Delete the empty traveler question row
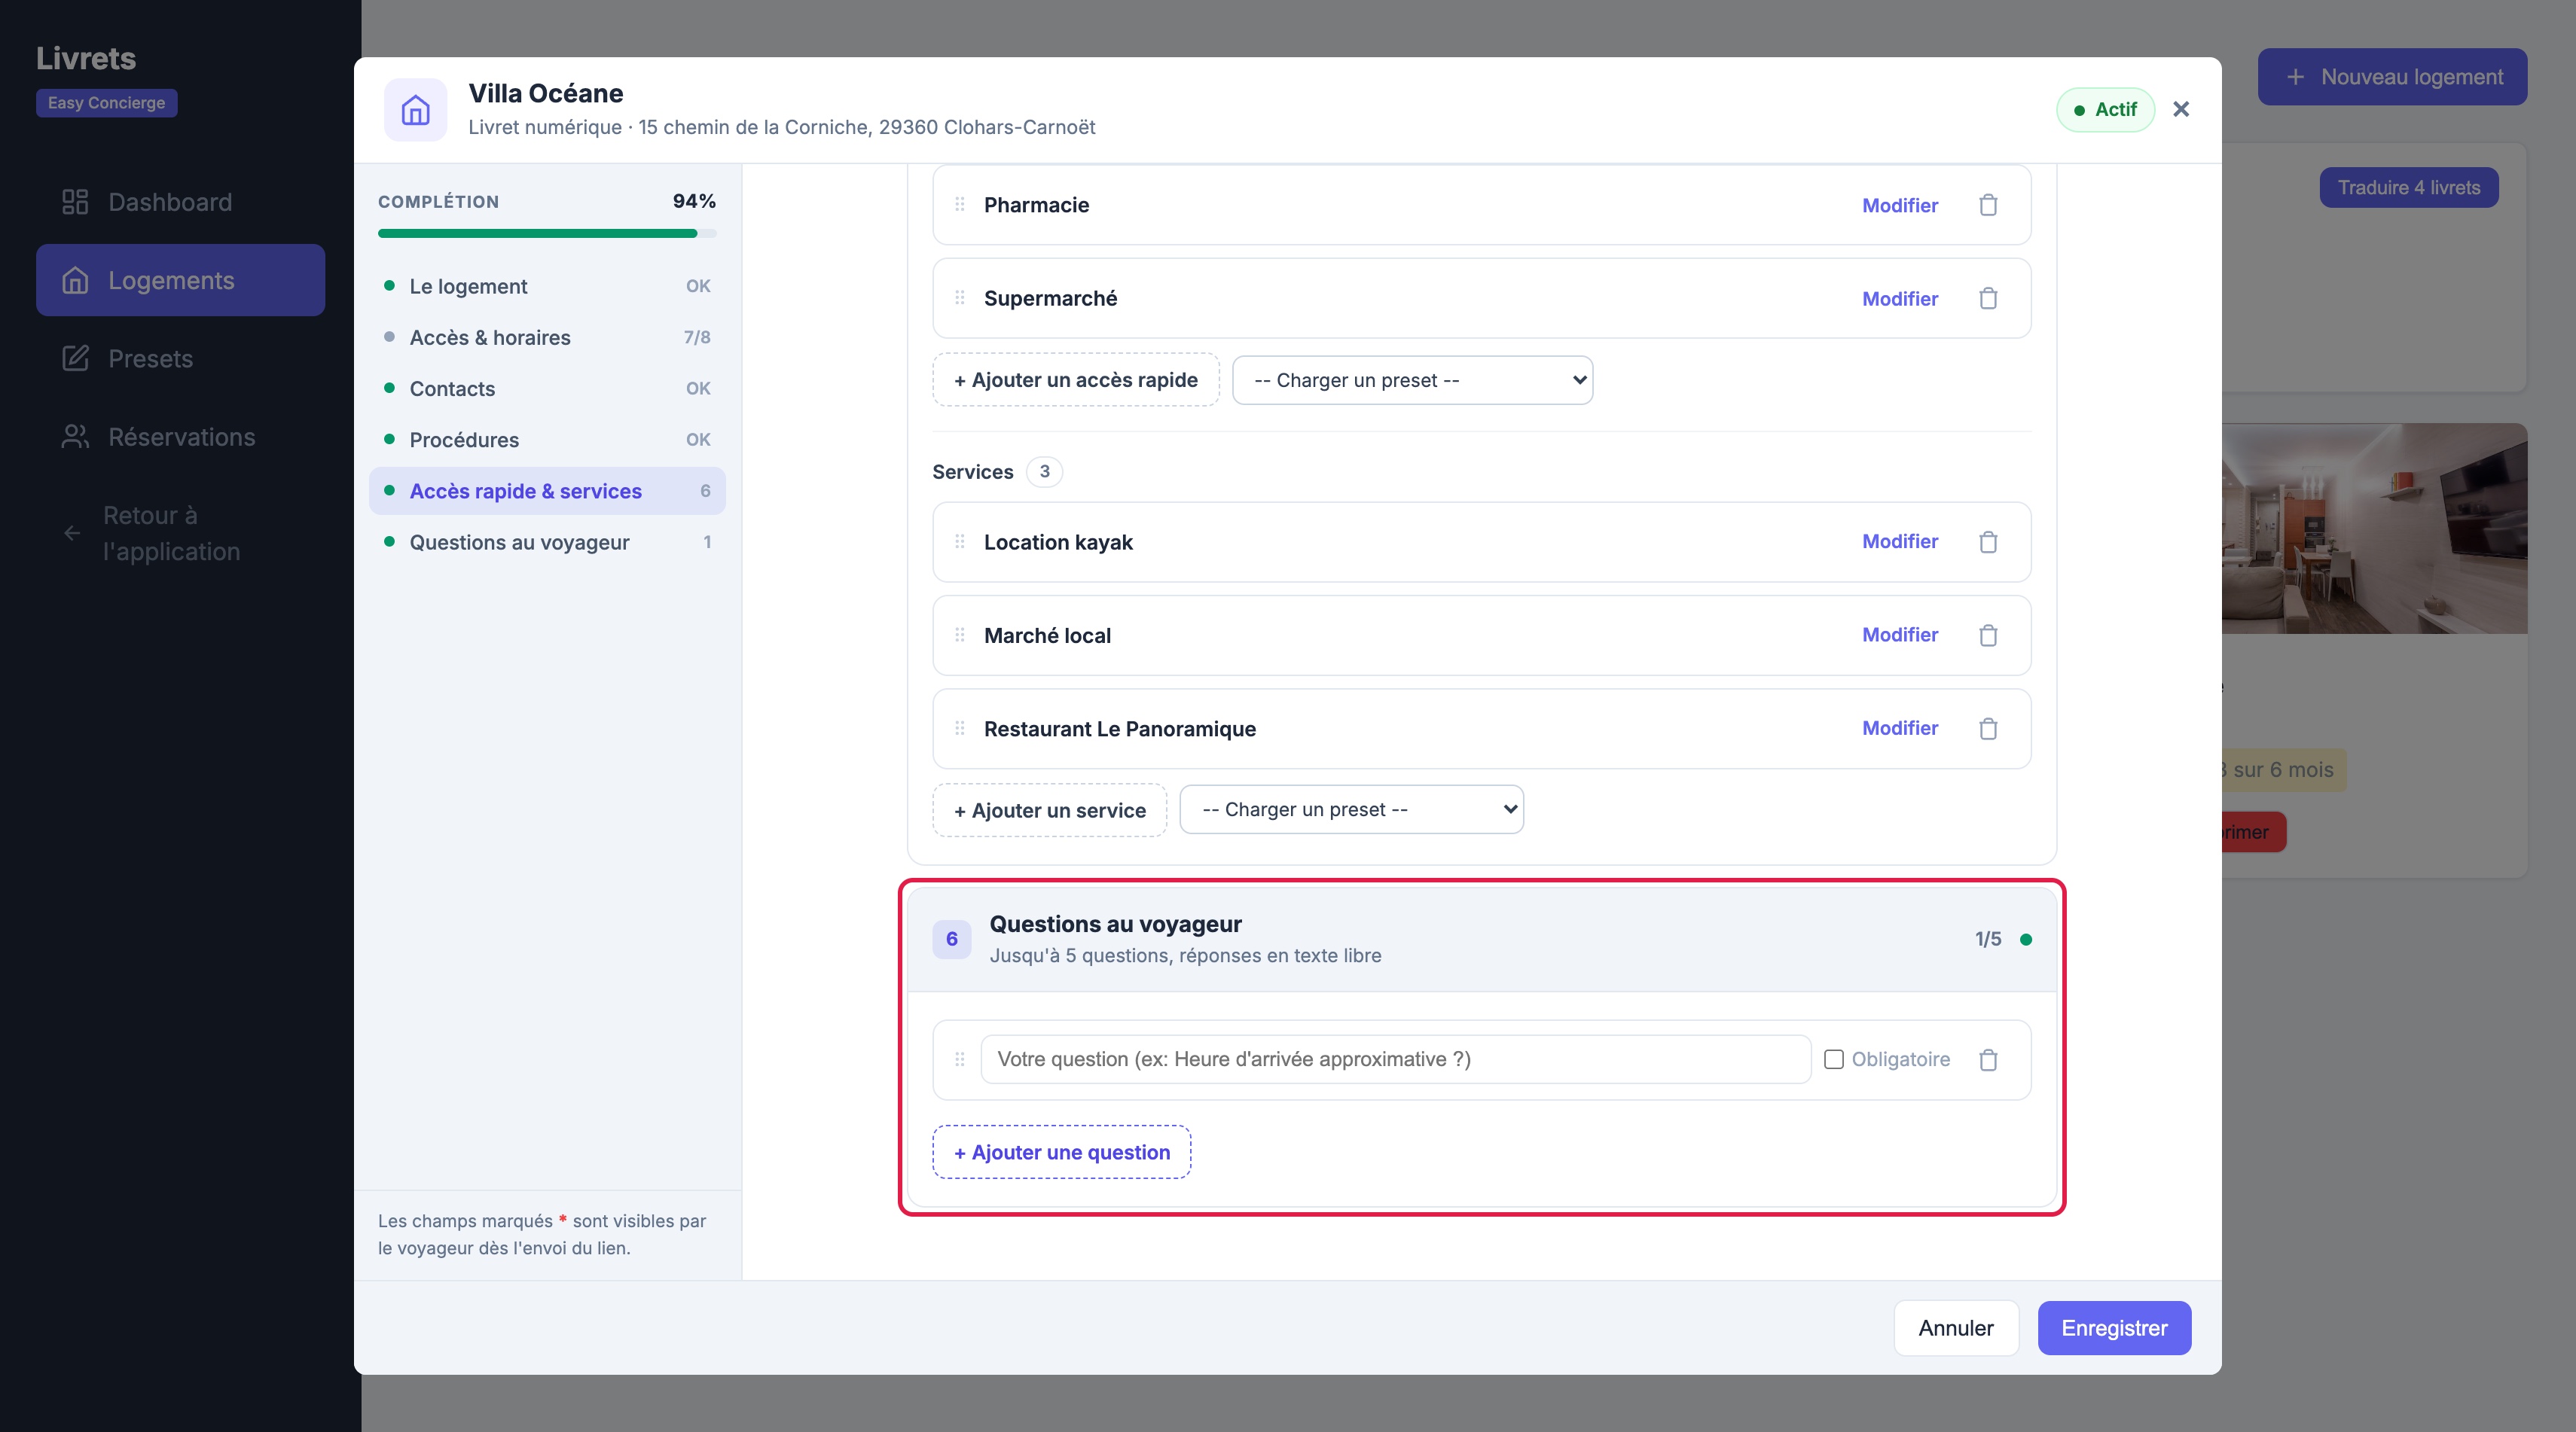 click(x=1988, y=1059)
